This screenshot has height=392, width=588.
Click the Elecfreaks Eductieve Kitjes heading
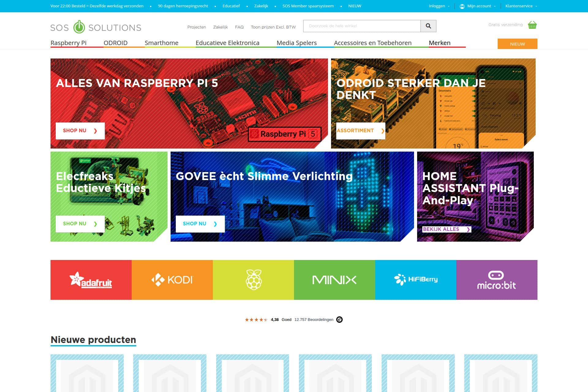point(101,182)
